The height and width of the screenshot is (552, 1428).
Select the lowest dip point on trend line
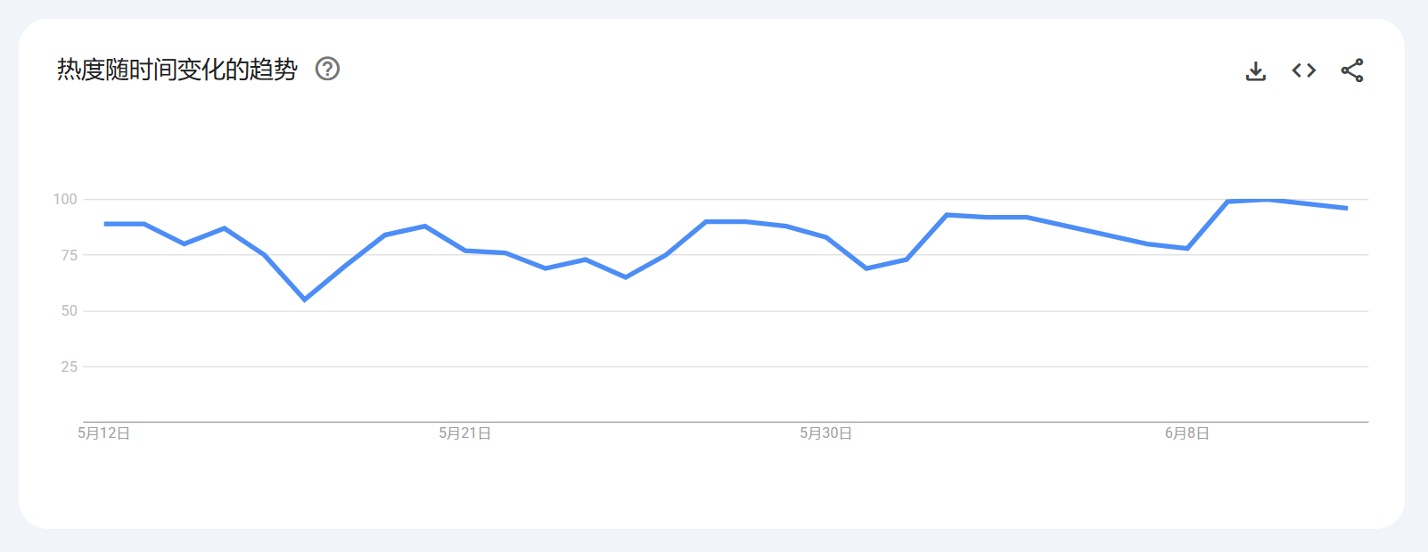[305, 300]
